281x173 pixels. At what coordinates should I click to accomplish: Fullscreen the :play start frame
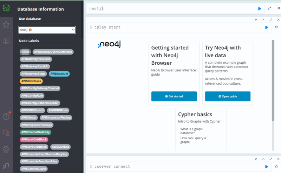[x=271, y=20]
